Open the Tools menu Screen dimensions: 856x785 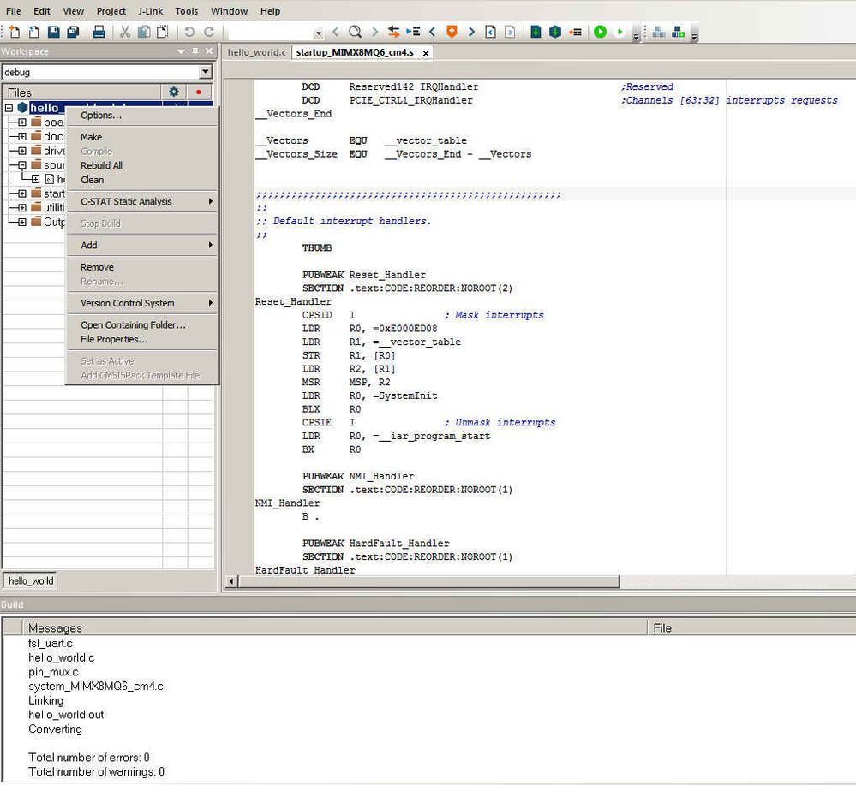[x=187, y=11]
